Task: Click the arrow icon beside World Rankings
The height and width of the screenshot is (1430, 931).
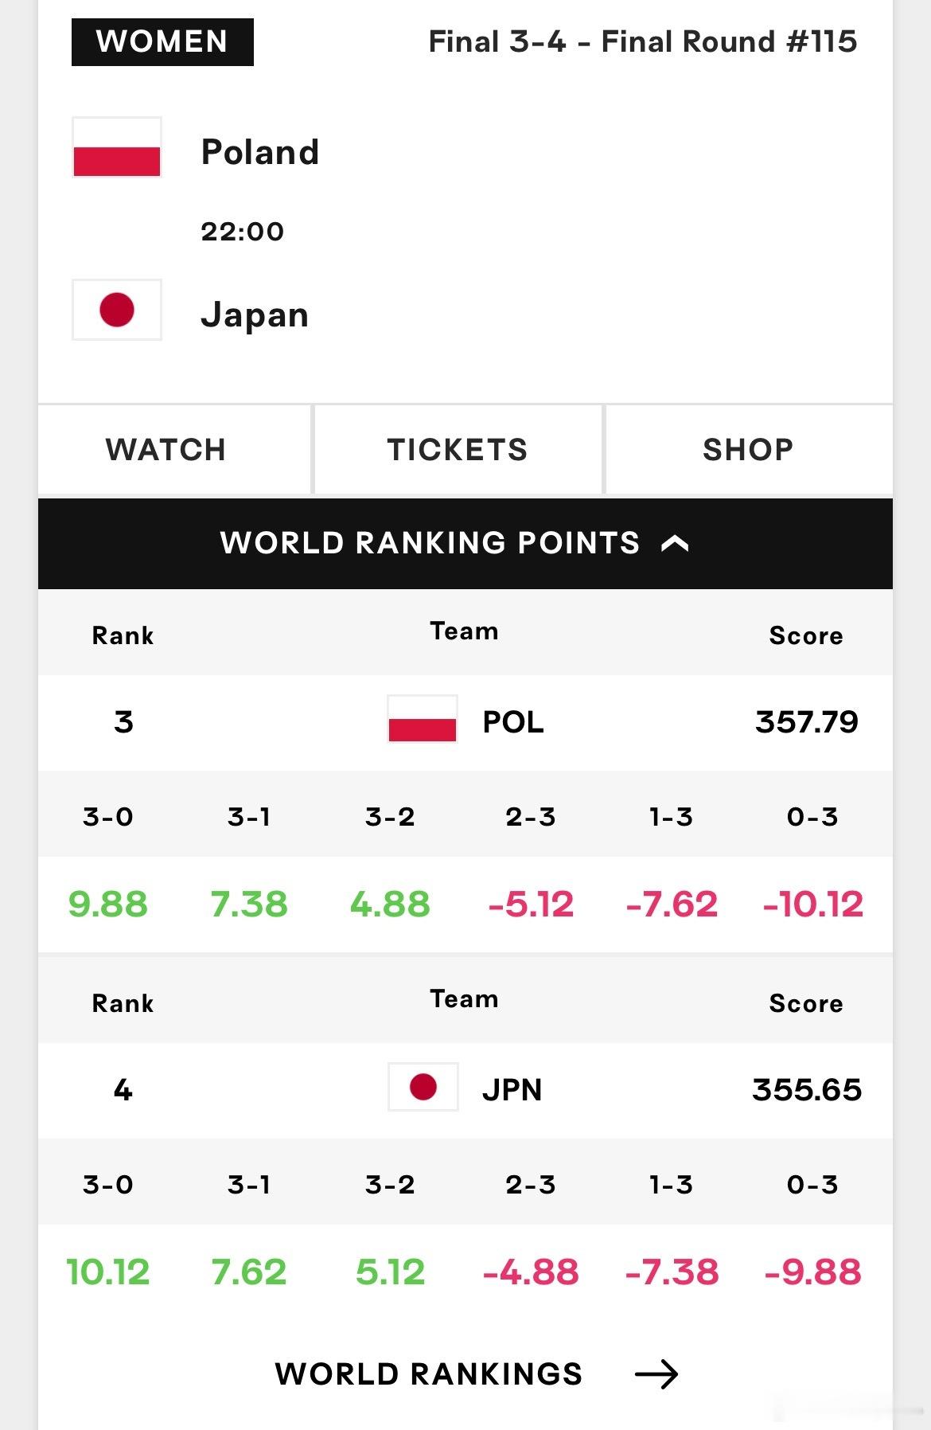Action: point(656,1374)
